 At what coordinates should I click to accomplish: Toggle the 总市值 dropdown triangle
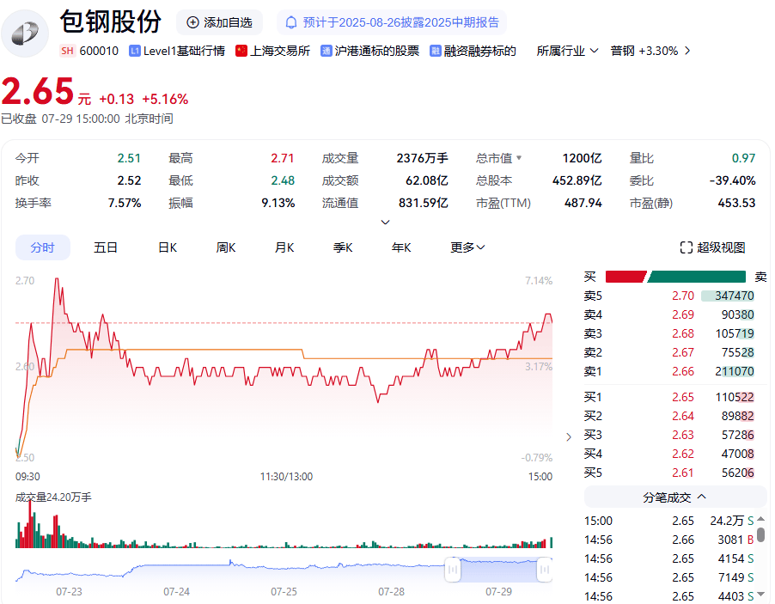point(519,158)
